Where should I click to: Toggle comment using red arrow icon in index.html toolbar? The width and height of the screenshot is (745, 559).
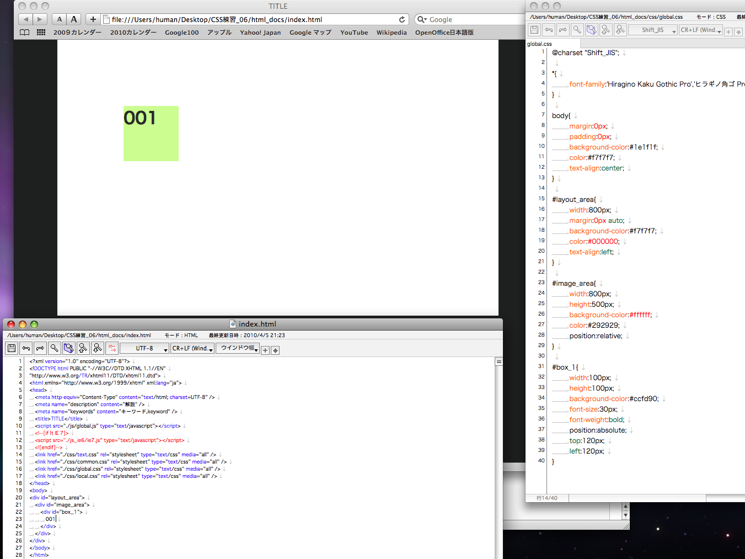tap(112, 348)
